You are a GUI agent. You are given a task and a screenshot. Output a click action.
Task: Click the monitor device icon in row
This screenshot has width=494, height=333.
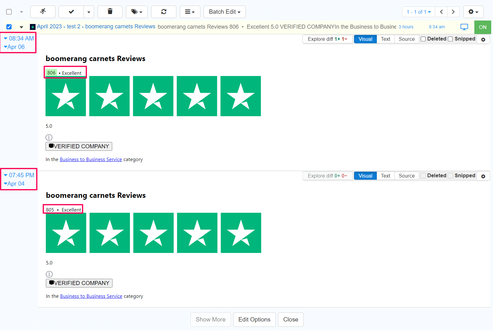(x=464, y=27)
